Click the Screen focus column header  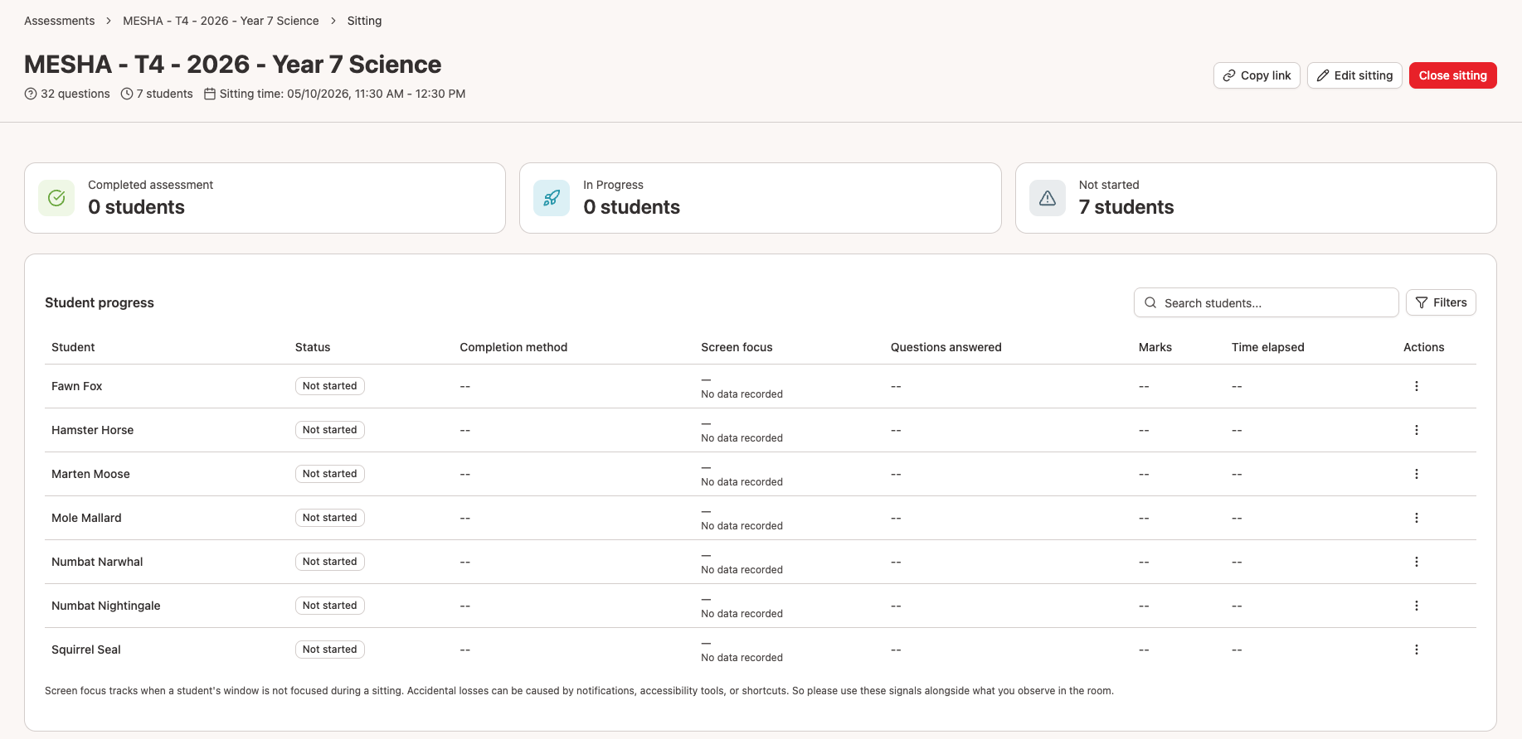tap(737, 347)
